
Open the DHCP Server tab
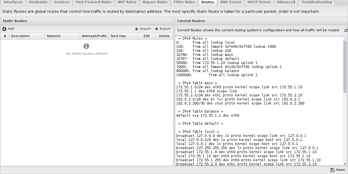coord(259,2)
